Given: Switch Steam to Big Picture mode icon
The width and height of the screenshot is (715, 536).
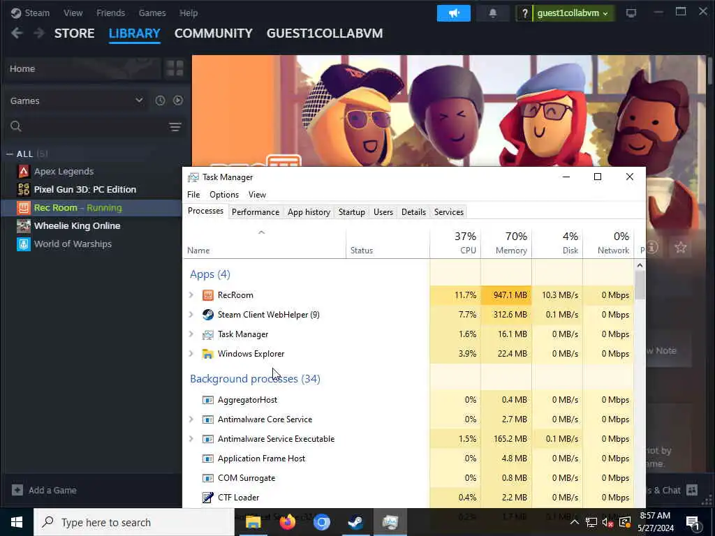Looking at the screenshot, I should pyautogui.click(x=631, y=13).
